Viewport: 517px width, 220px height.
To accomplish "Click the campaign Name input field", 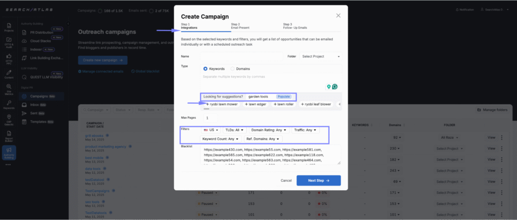I will pyautogui.click(x=241, y=56).
